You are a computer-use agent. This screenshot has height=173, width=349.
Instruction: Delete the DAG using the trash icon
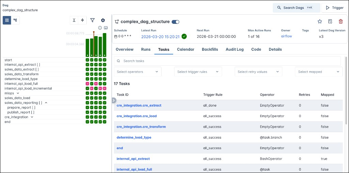pos(341,21)
